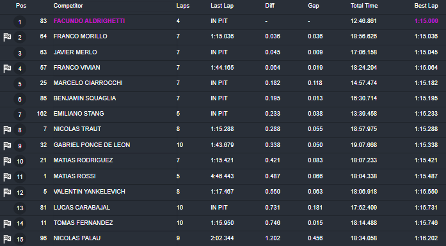The width and height of the screenshot is (446, 246).
Task: Click the flag icon next to Matias Rossi
Action: [7, 177]
